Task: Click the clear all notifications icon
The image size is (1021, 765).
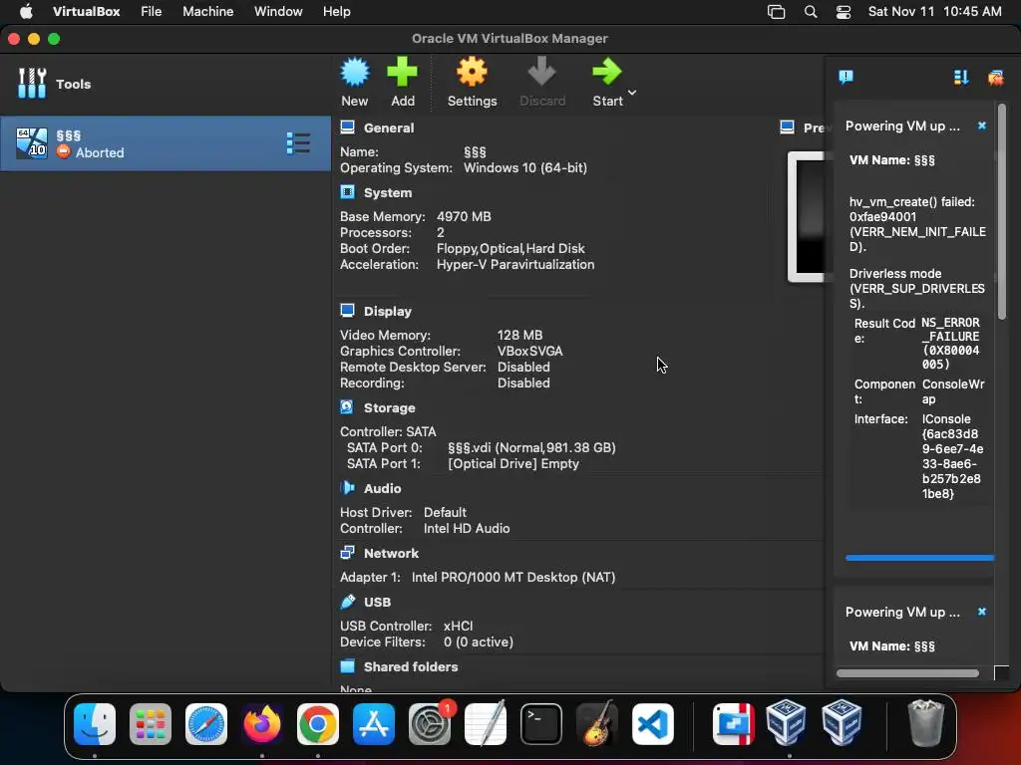Action: point(996,78)
